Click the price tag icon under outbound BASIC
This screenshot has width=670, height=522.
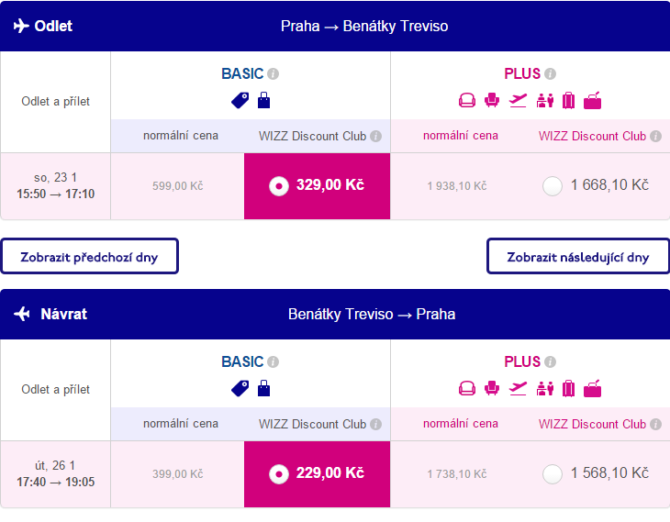(x=240, y=100)
